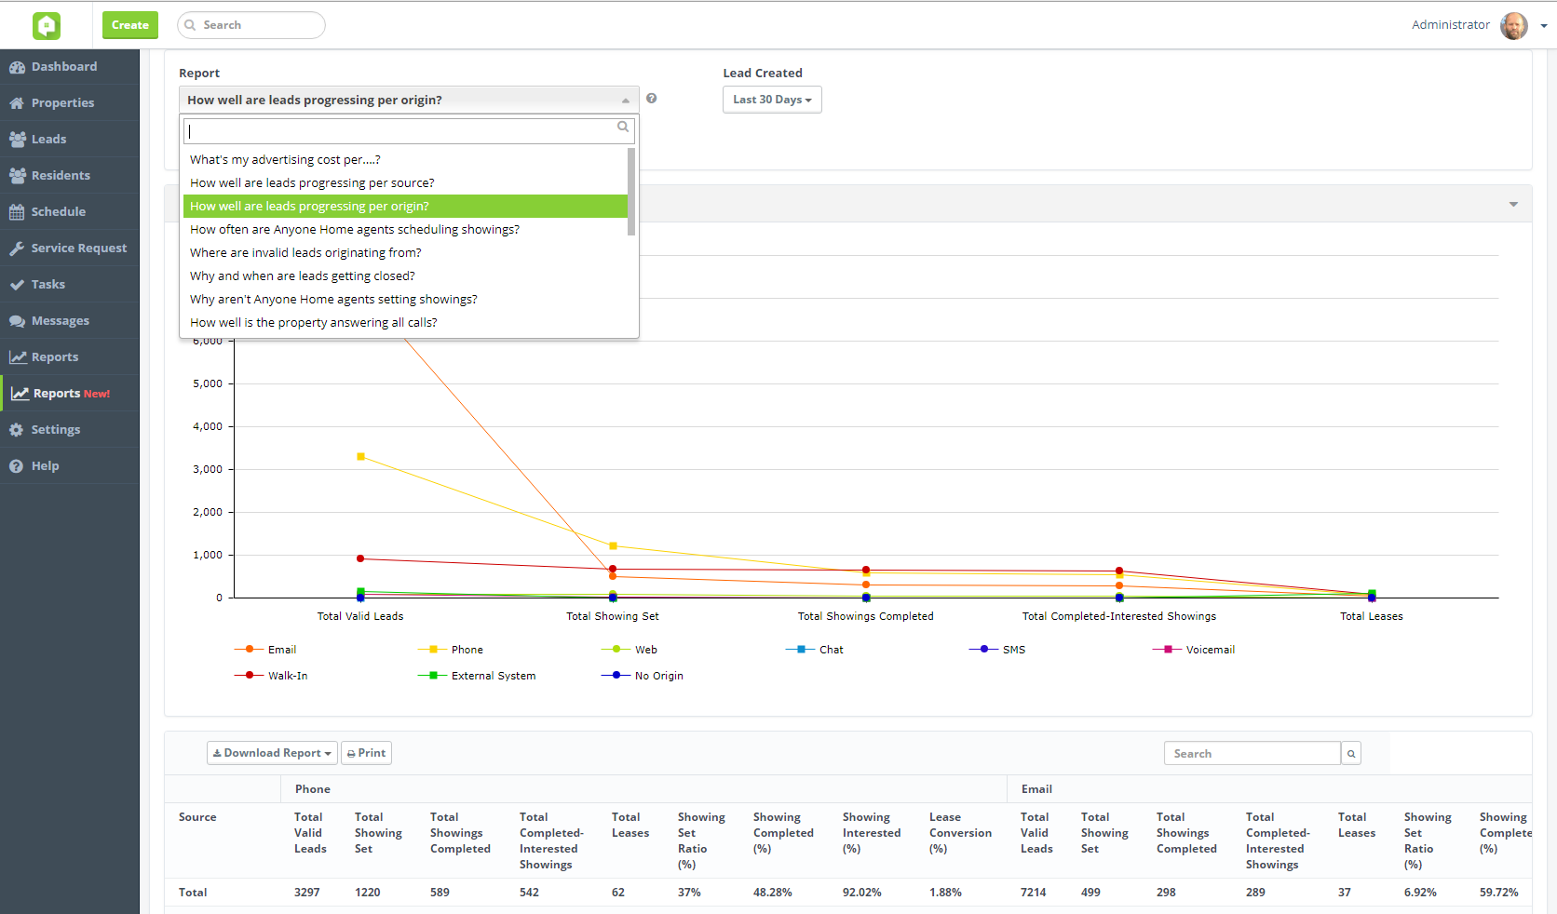Open the Leads sidebar item
The image size is (1557, 914).
coord(70,140)
